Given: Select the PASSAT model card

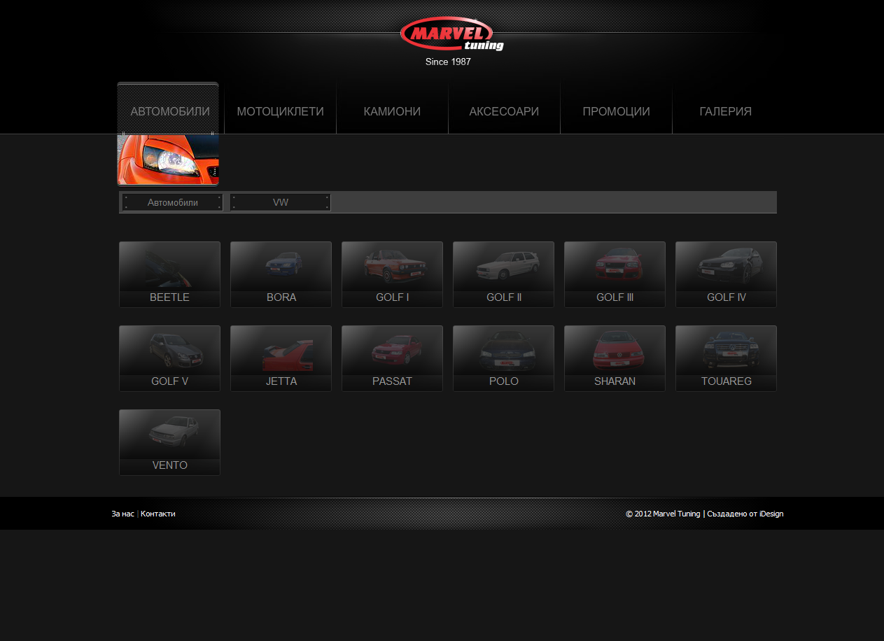Looking at the screenshot, I should [392, 358].
